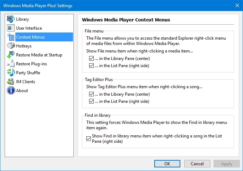243x171 pixels.
Task: Open Restore Plug-ins settings
Action: click(x=31, y=64)
